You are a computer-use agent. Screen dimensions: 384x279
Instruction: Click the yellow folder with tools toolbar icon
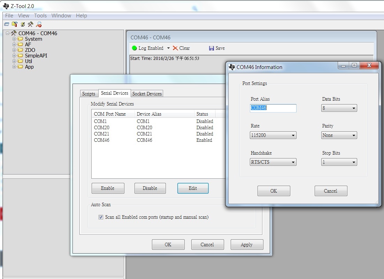(x=15, y=24)
